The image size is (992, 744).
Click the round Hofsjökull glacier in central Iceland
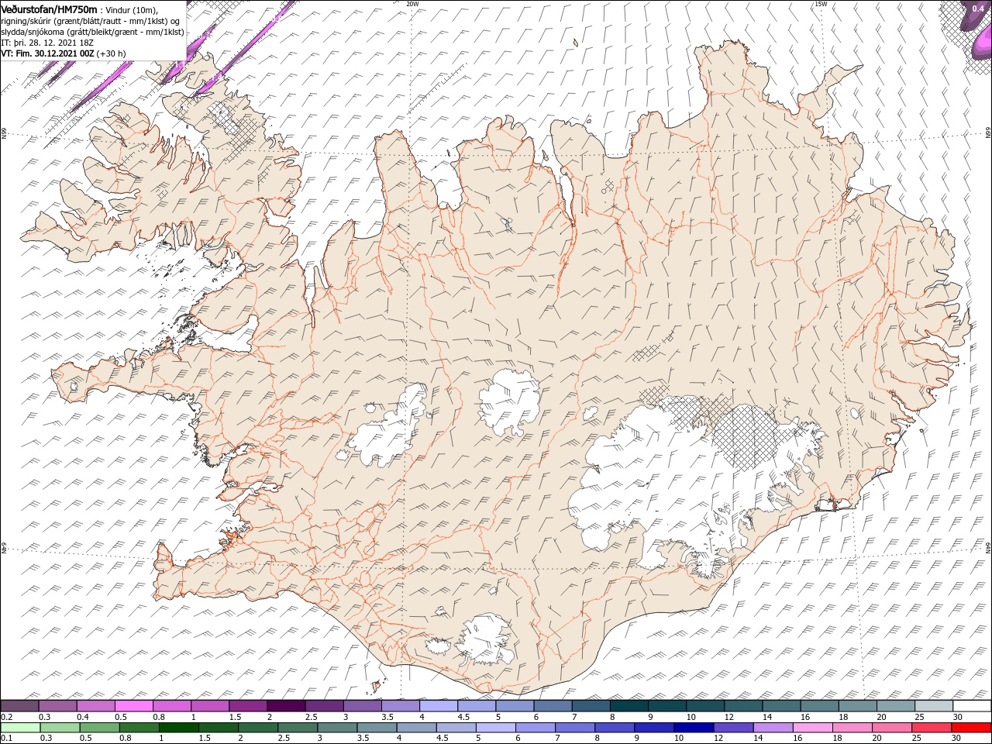[x=509, y=401]
